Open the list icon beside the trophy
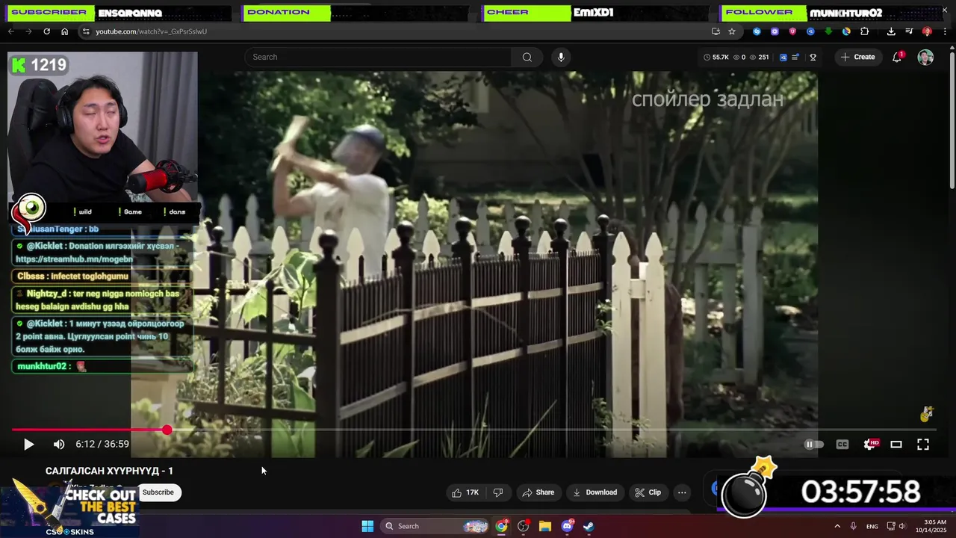 pyautogui.click(x=795, y=57)
